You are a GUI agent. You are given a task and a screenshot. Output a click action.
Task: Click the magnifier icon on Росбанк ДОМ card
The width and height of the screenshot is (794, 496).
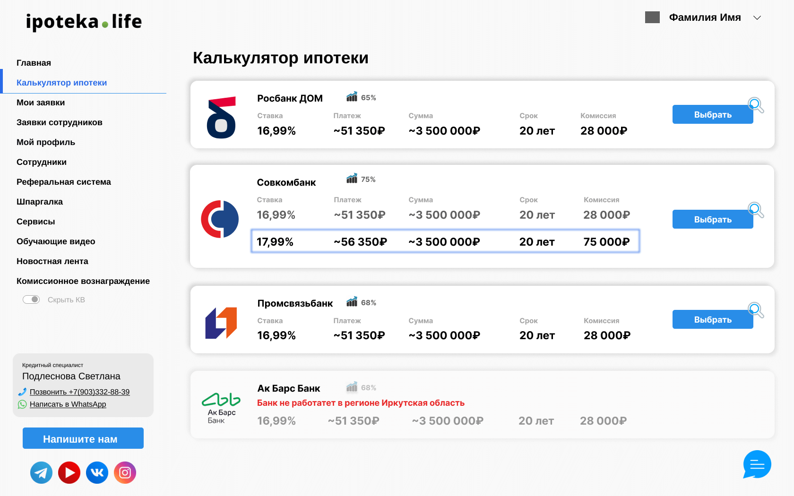pyautogui.click(x=755, y=105)
